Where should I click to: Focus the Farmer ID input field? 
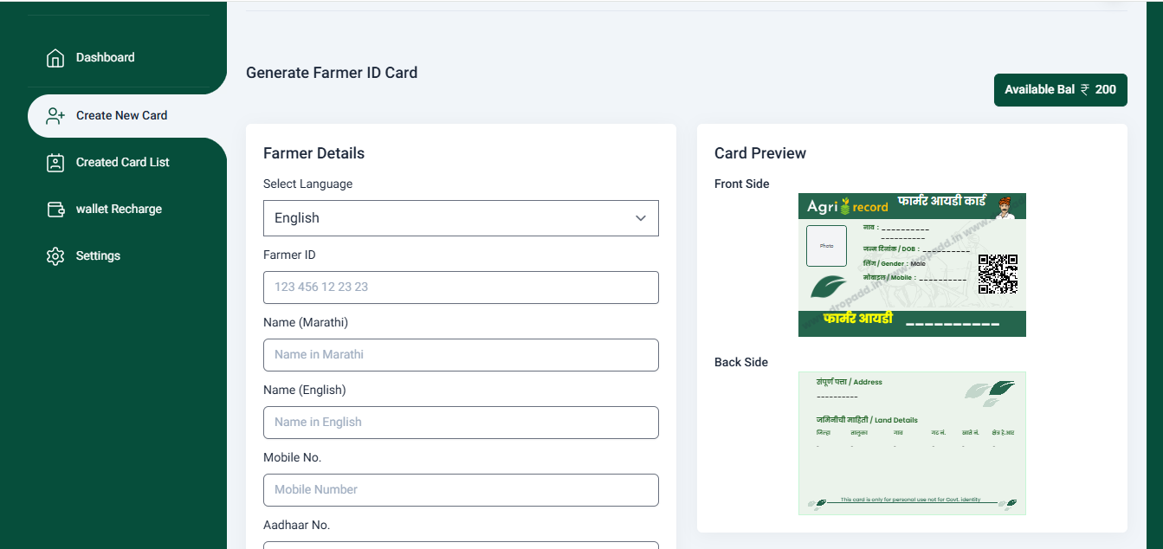(461, 287)
